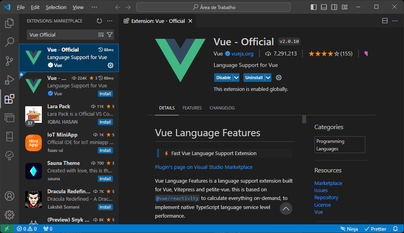The width and height of the screenshot is (404, 233).
Task: Open the License resource link
Action: [x=322, y=205]
